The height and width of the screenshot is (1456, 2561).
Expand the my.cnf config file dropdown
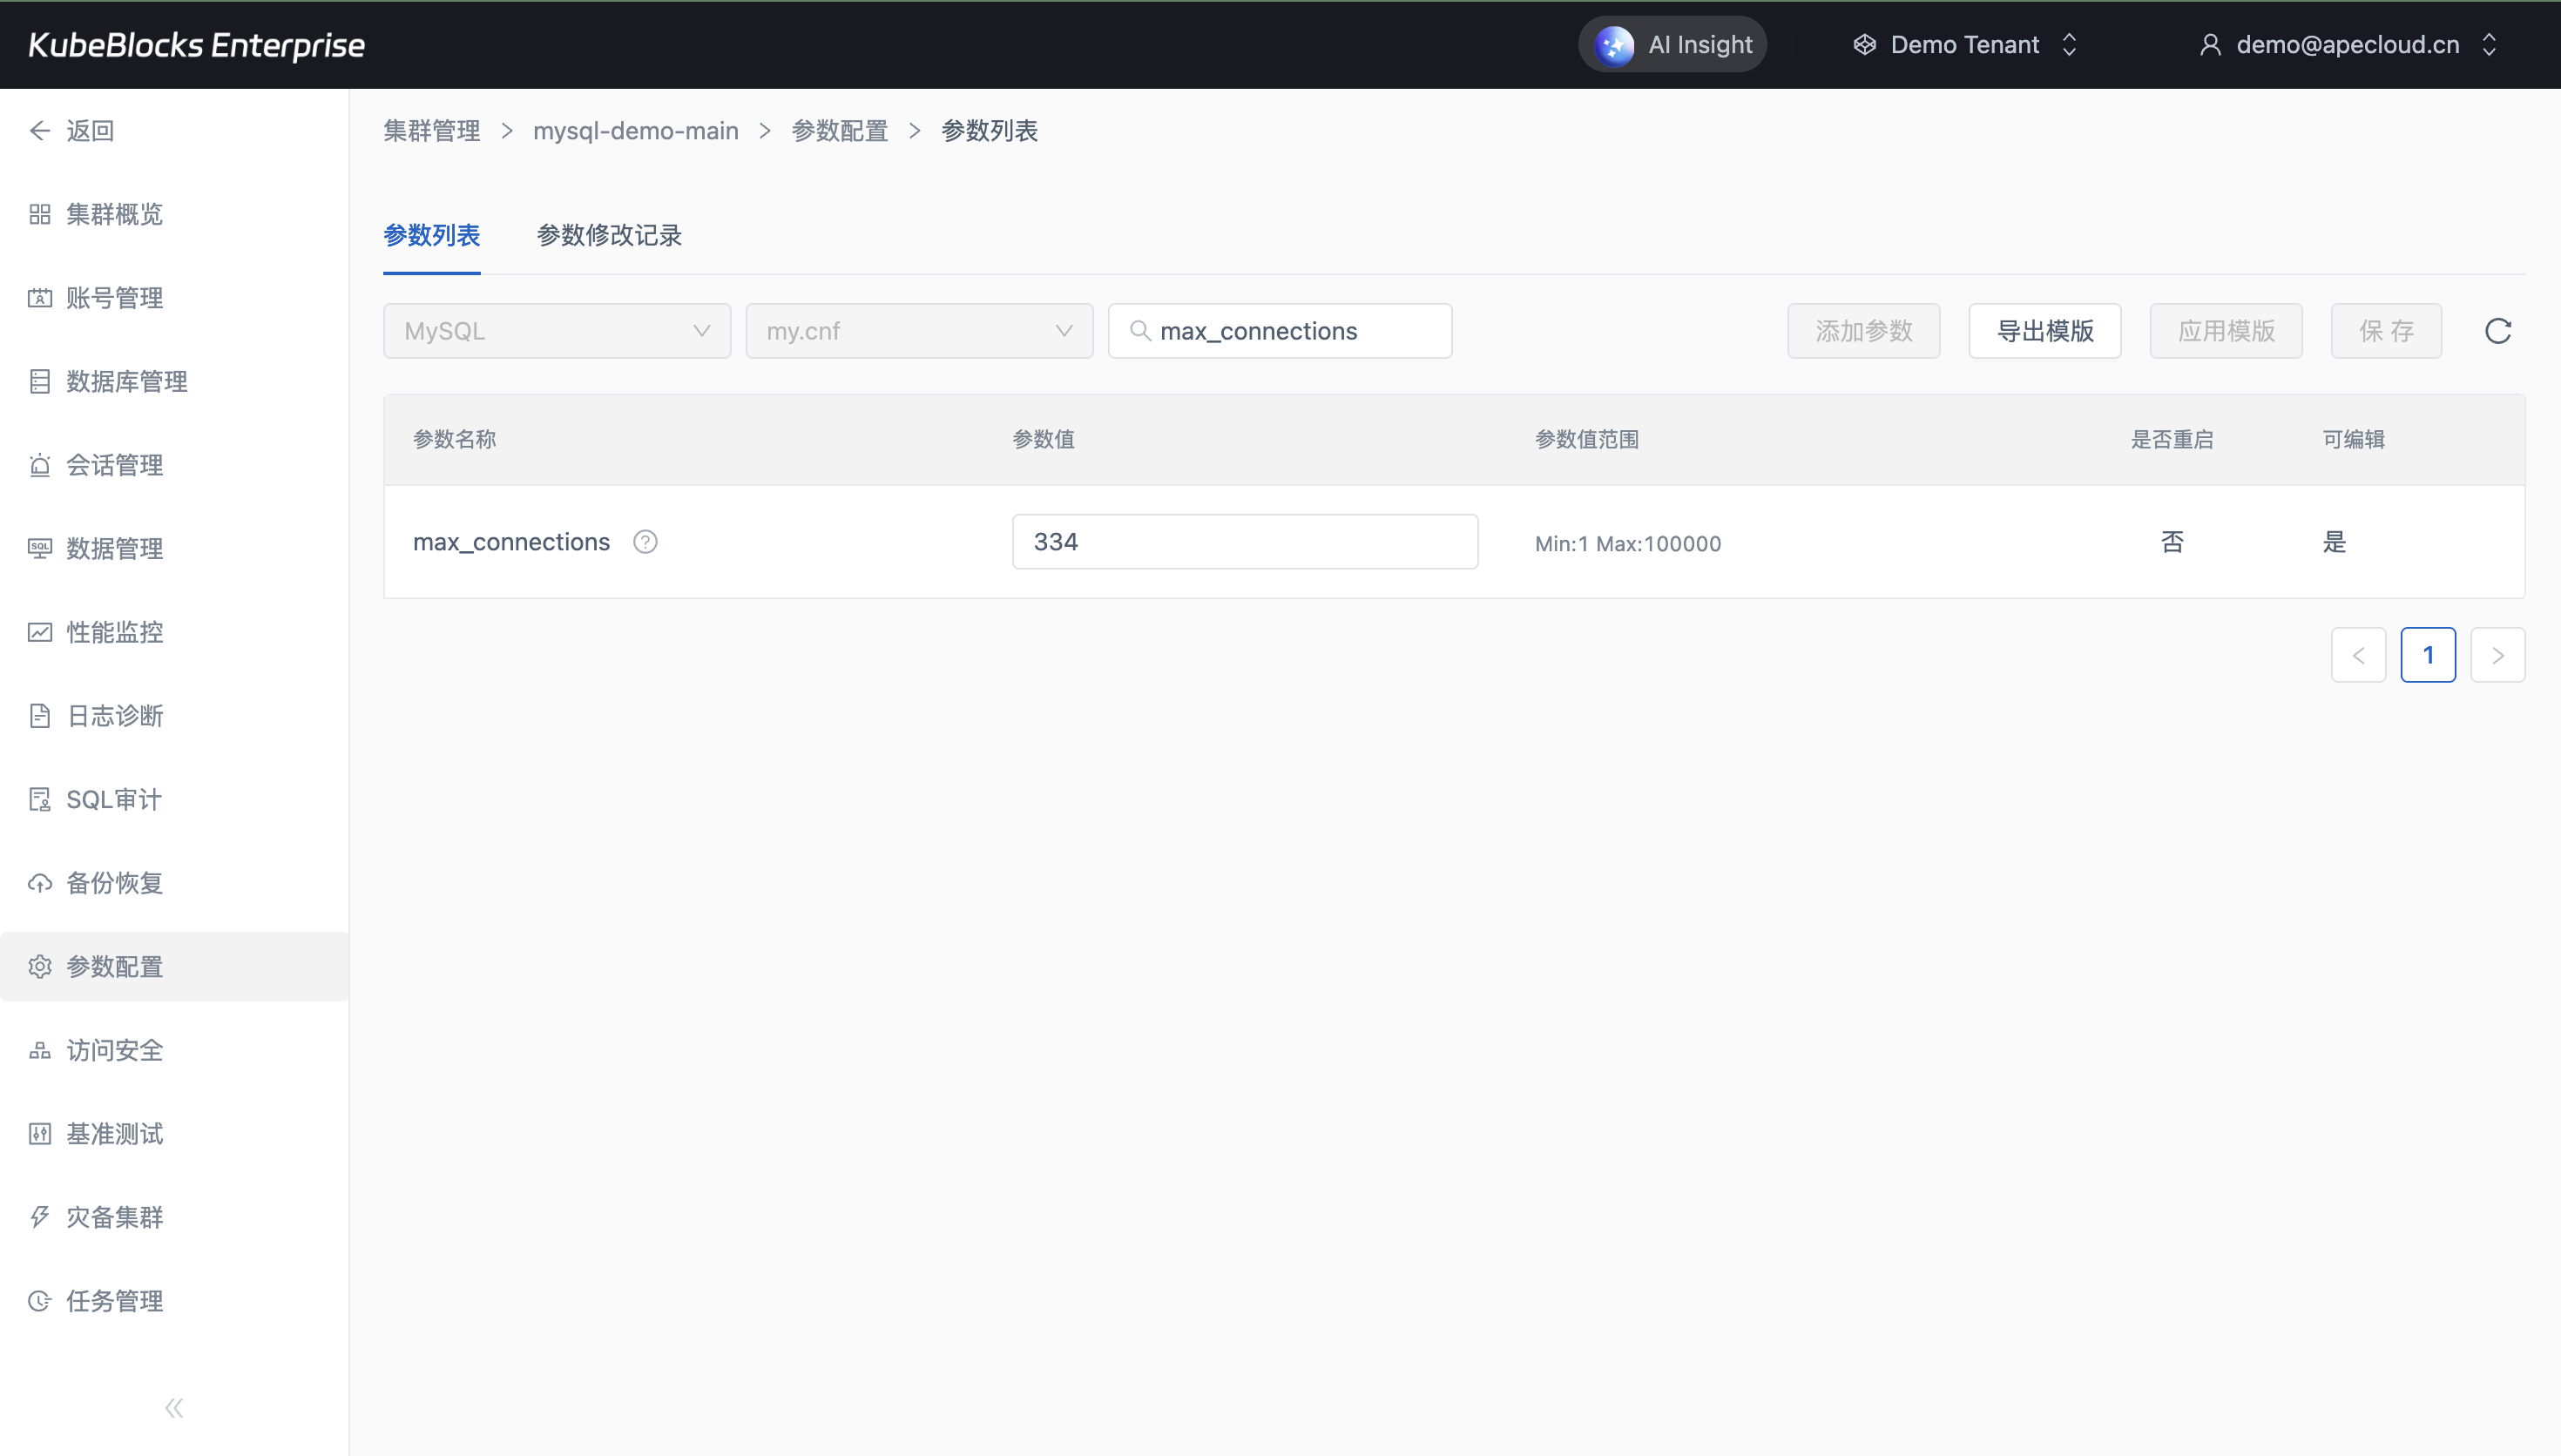(x=918, y=331)
